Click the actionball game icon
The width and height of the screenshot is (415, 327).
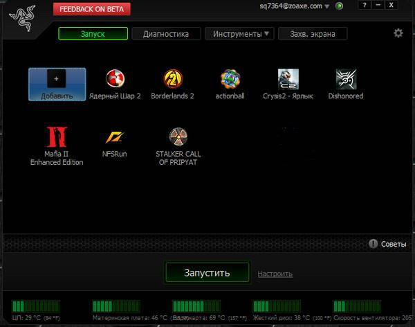tap(230, 79)
